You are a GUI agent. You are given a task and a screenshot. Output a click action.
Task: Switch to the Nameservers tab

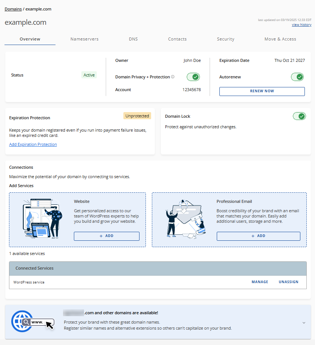84,39
